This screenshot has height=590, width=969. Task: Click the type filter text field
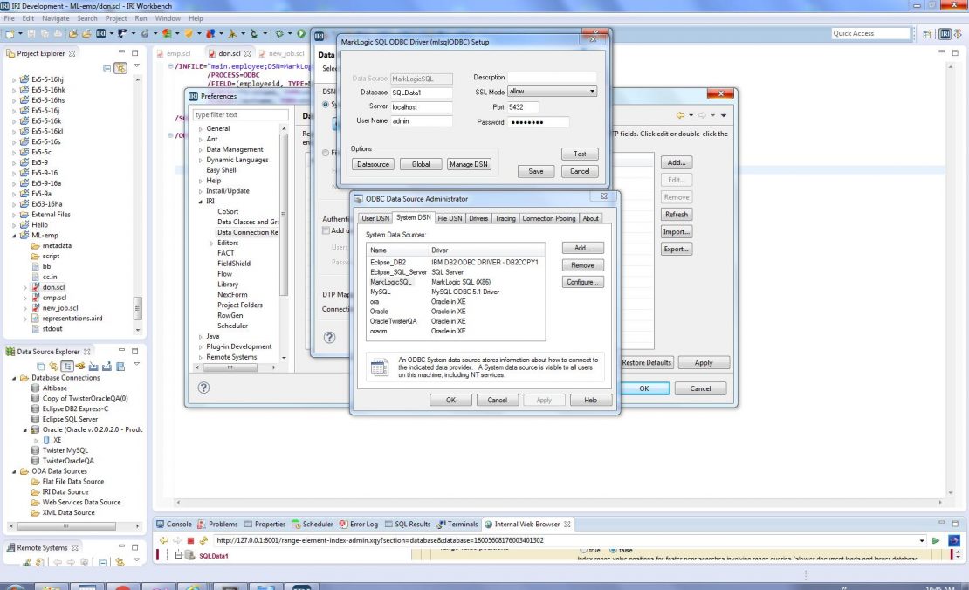coord(240,115)
